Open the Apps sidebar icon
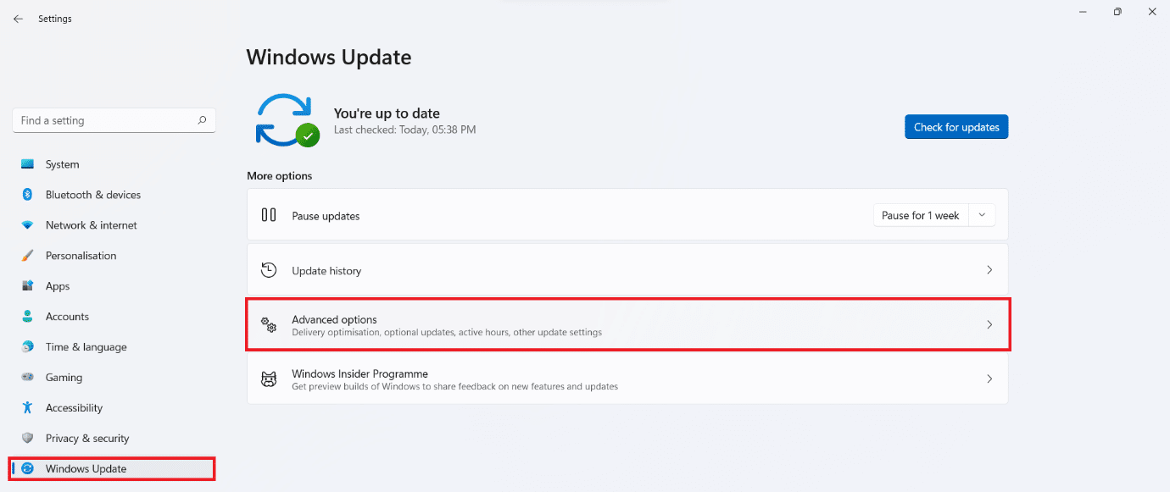 pos(28,286)
